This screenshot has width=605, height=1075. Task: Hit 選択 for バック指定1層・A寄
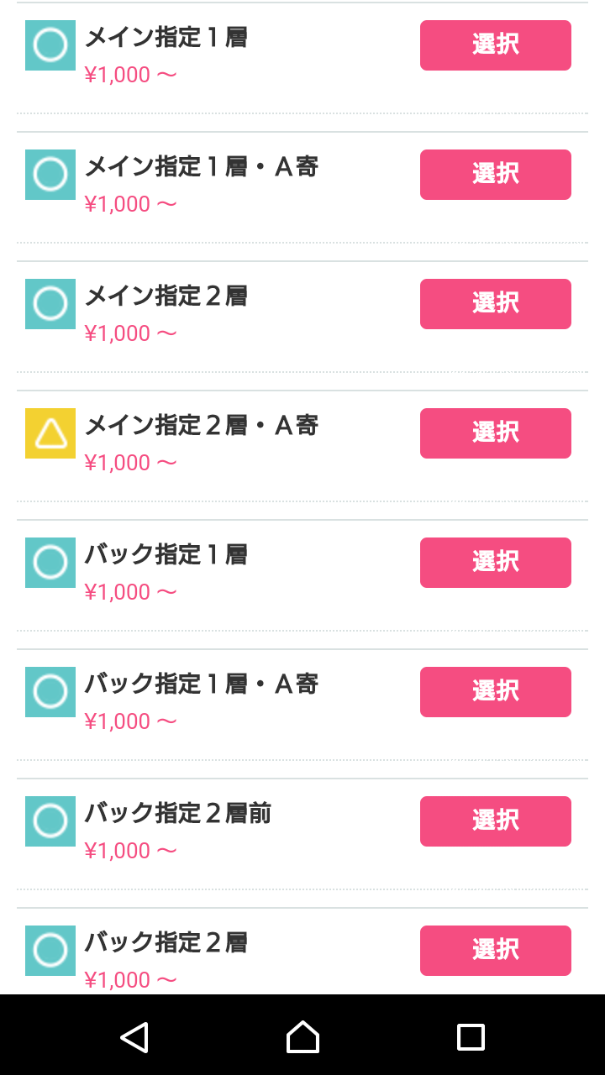[x=496, y=692]
